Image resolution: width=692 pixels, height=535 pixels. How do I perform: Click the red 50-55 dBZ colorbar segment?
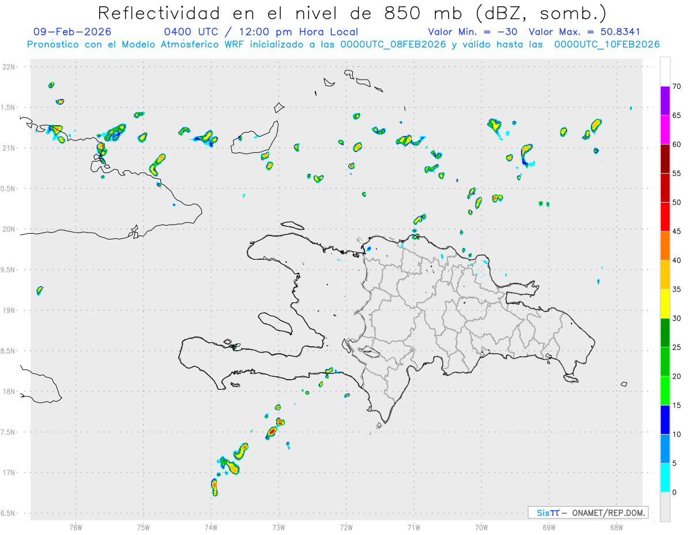coord(665,188)
